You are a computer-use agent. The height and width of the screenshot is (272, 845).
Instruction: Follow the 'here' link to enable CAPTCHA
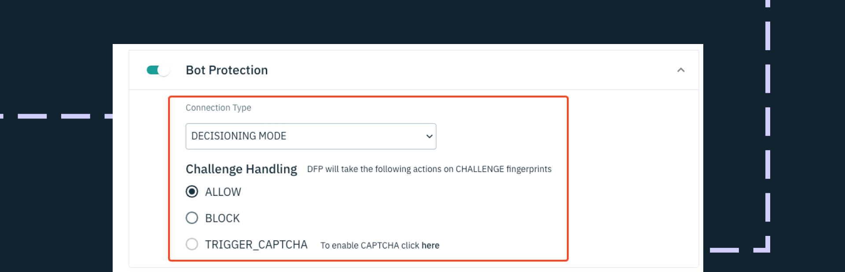(430, 246)
